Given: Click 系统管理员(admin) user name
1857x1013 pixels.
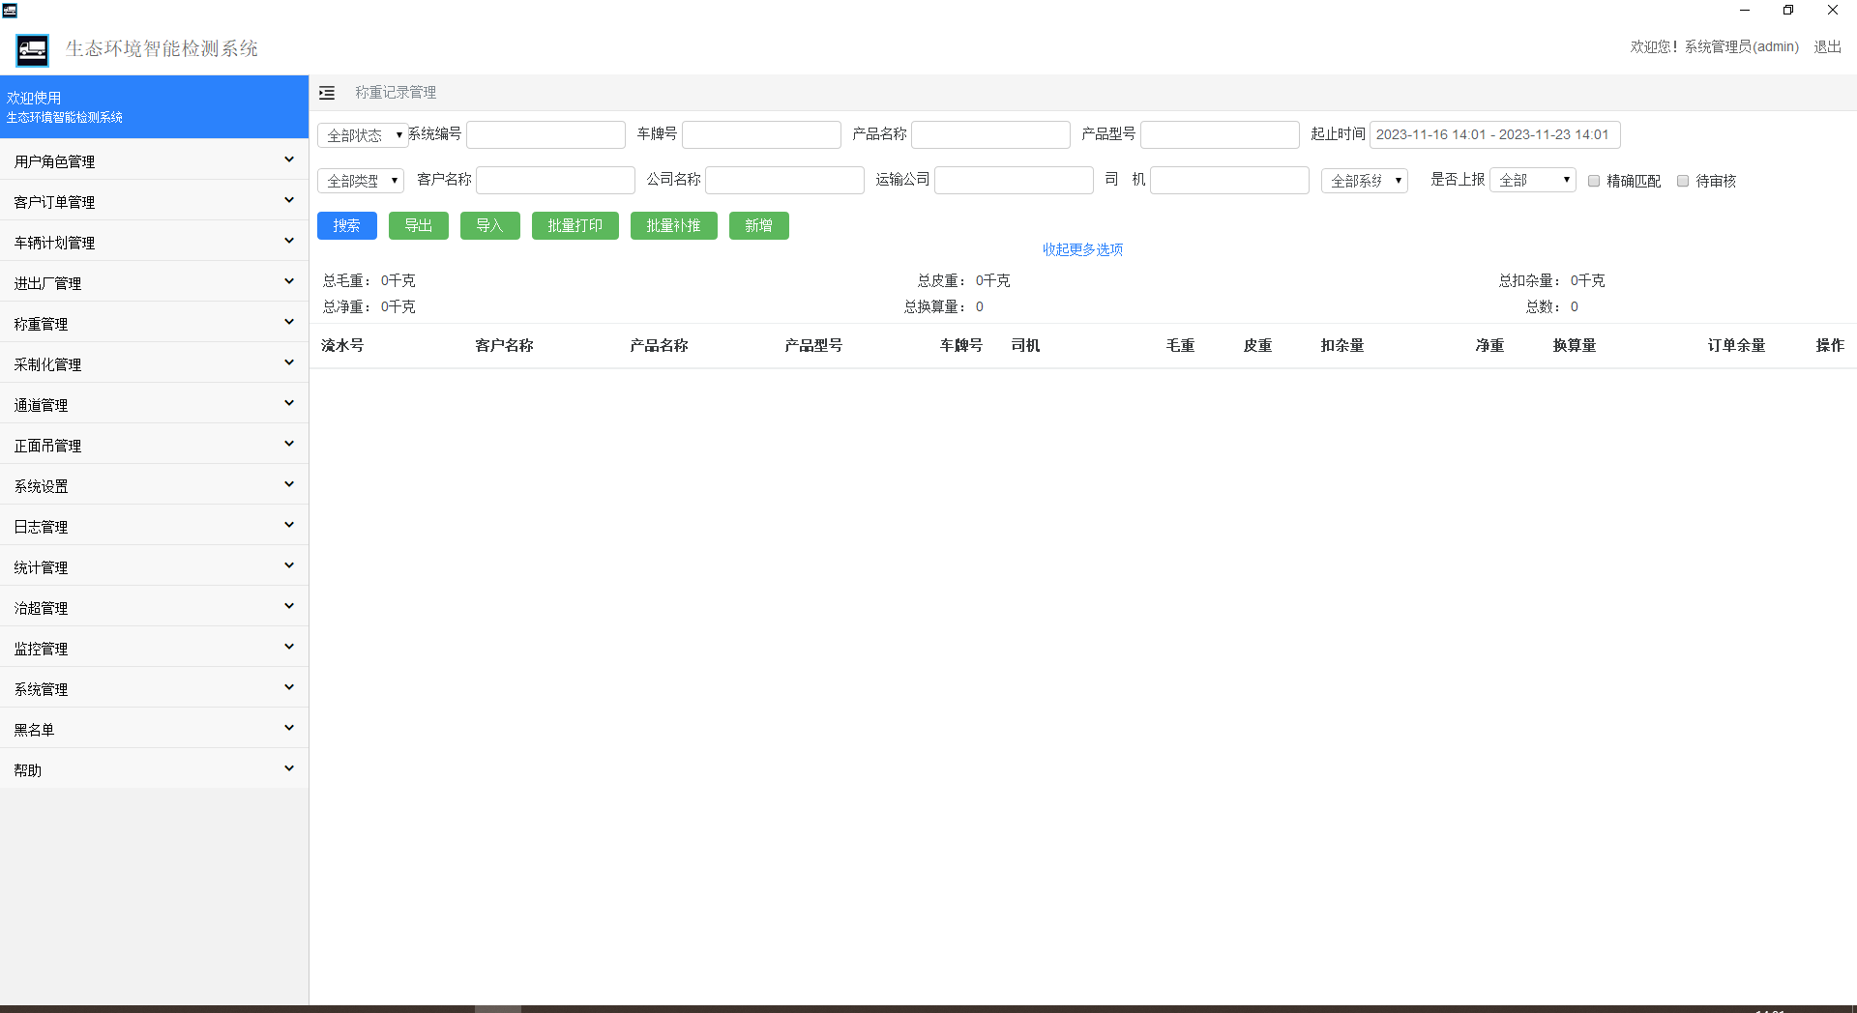Looking at the screenshot, I should click(1742, 46).
